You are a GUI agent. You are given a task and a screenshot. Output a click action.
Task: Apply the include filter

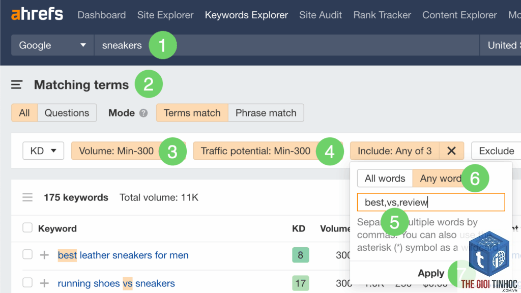430,273
